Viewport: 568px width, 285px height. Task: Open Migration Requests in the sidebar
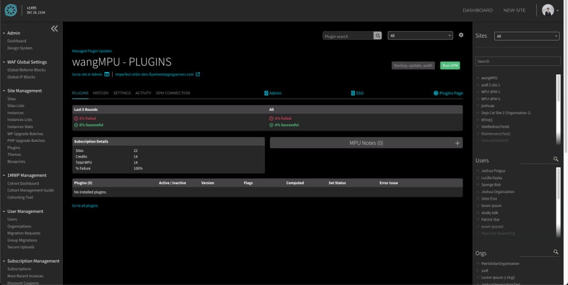pyautogui.click(x=24, y=233)
